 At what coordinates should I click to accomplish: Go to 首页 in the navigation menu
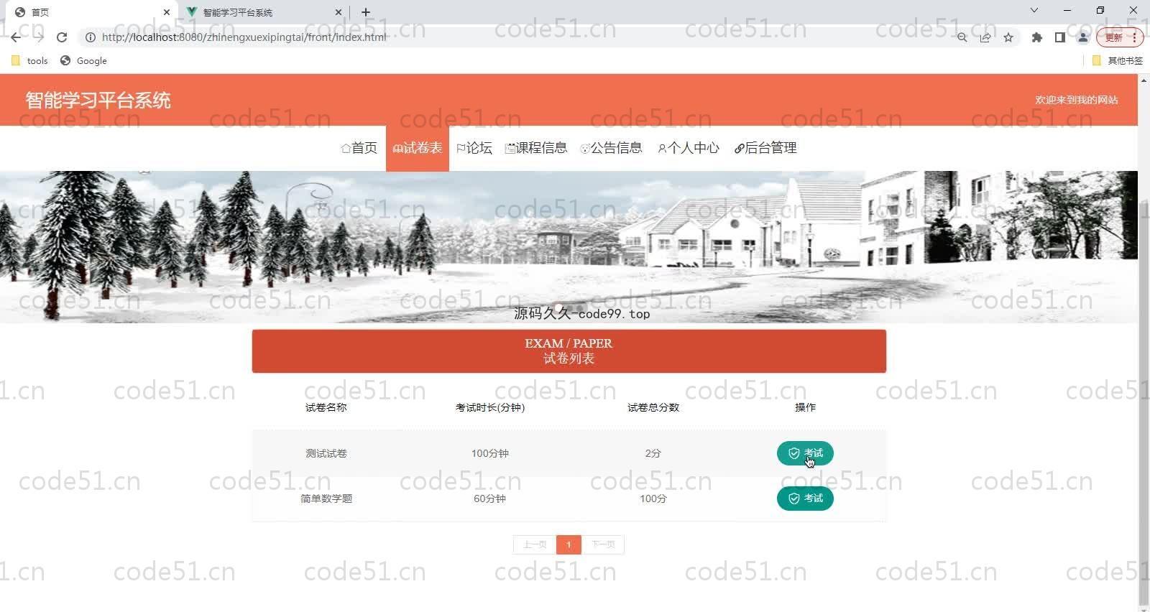(x=359, y=148)
